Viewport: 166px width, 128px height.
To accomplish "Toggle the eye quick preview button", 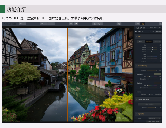I will point(71,24).
